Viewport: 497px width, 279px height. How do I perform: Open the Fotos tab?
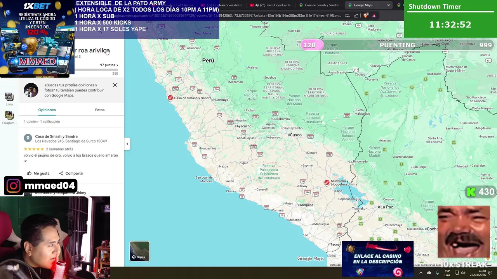click(100, 110)
